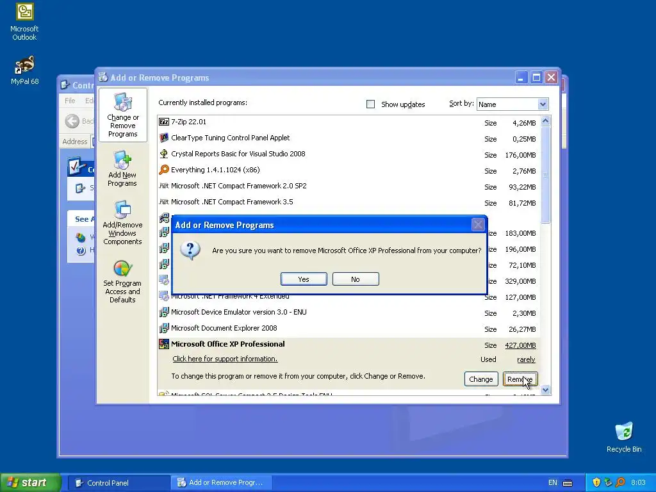Image resolution: width=656 pixels, height=492 pixels.
Task: Open Microsoft Outlook desktop shortcut
Action: click(x=24, y=22)
